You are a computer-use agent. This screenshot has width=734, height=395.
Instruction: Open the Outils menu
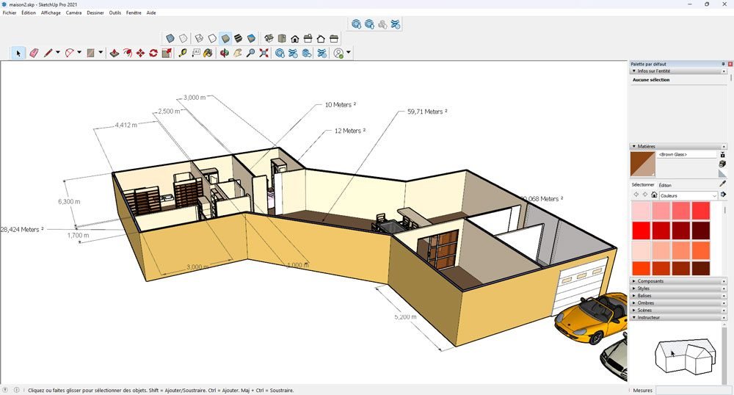coord(115,12)
